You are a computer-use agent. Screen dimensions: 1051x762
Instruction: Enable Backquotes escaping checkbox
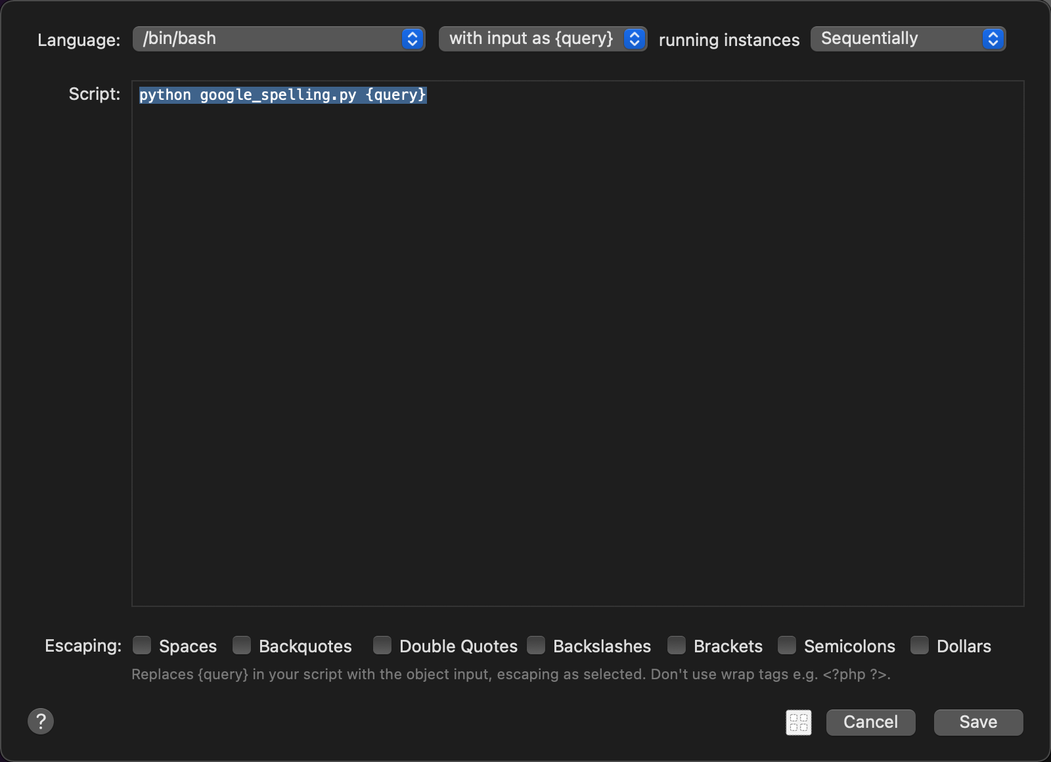point(242,646)
